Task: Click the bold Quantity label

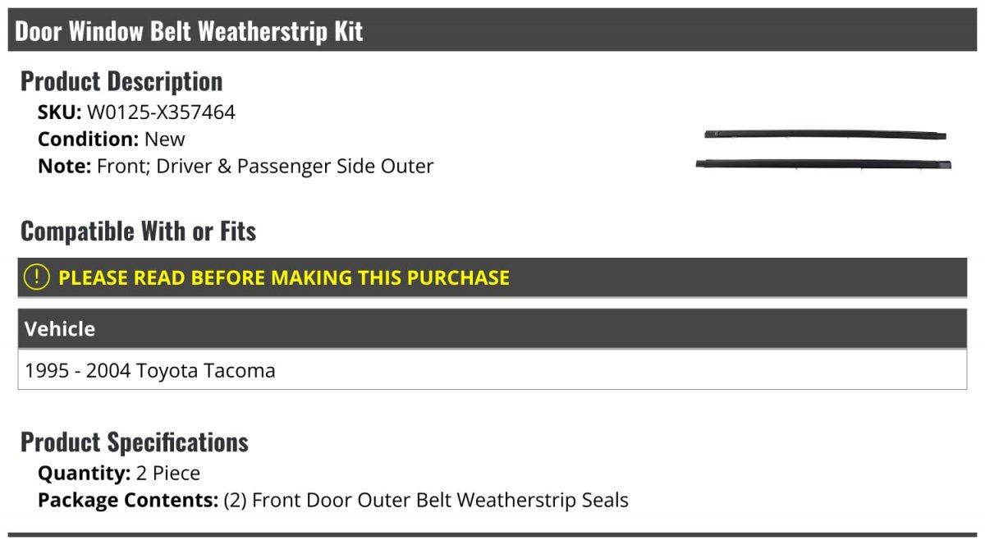Action: (85, 474)
